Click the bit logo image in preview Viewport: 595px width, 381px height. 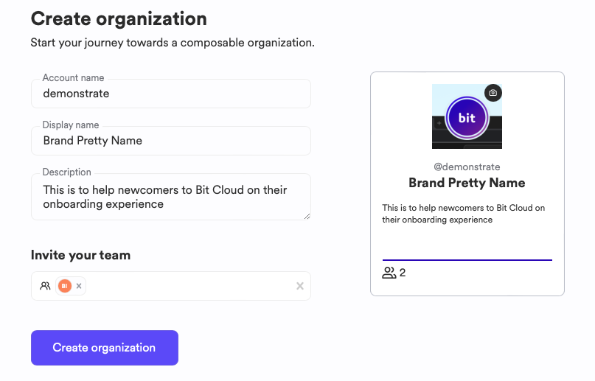tap(467, 116)
